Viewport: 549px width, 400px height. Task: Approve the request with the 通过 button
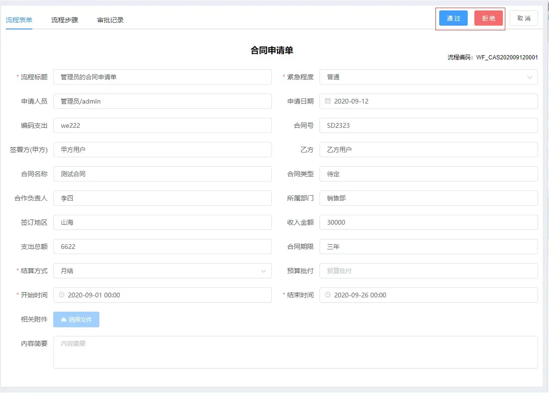click(x=453, y=18)
